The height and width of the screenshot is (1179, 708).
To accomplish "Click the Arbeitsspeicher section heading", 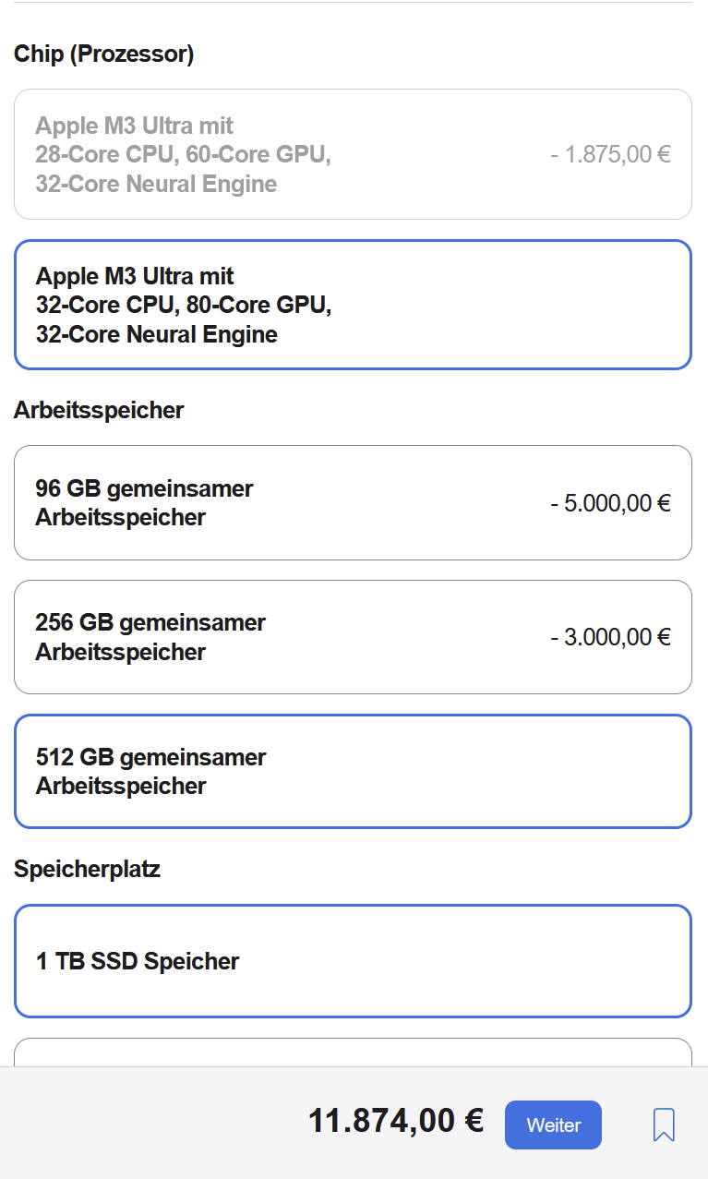I will click(99, 410).
